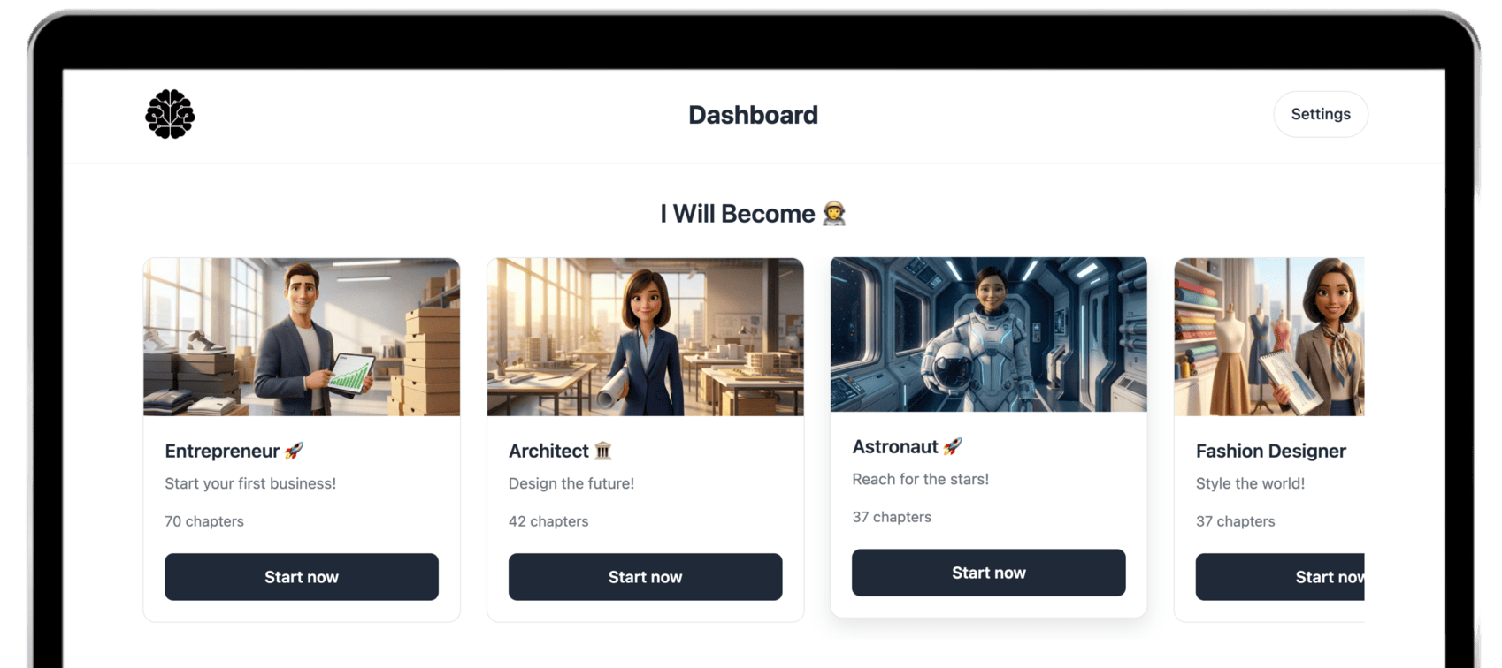Select the Astronaut title text
1502x668 pixels.
[895, 446]
